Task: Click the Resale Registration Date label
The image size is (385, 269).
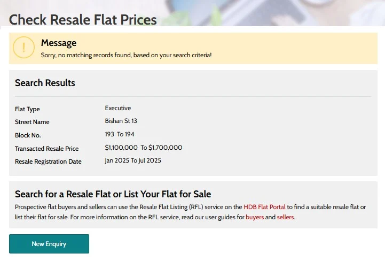Action: coord(48,162)
